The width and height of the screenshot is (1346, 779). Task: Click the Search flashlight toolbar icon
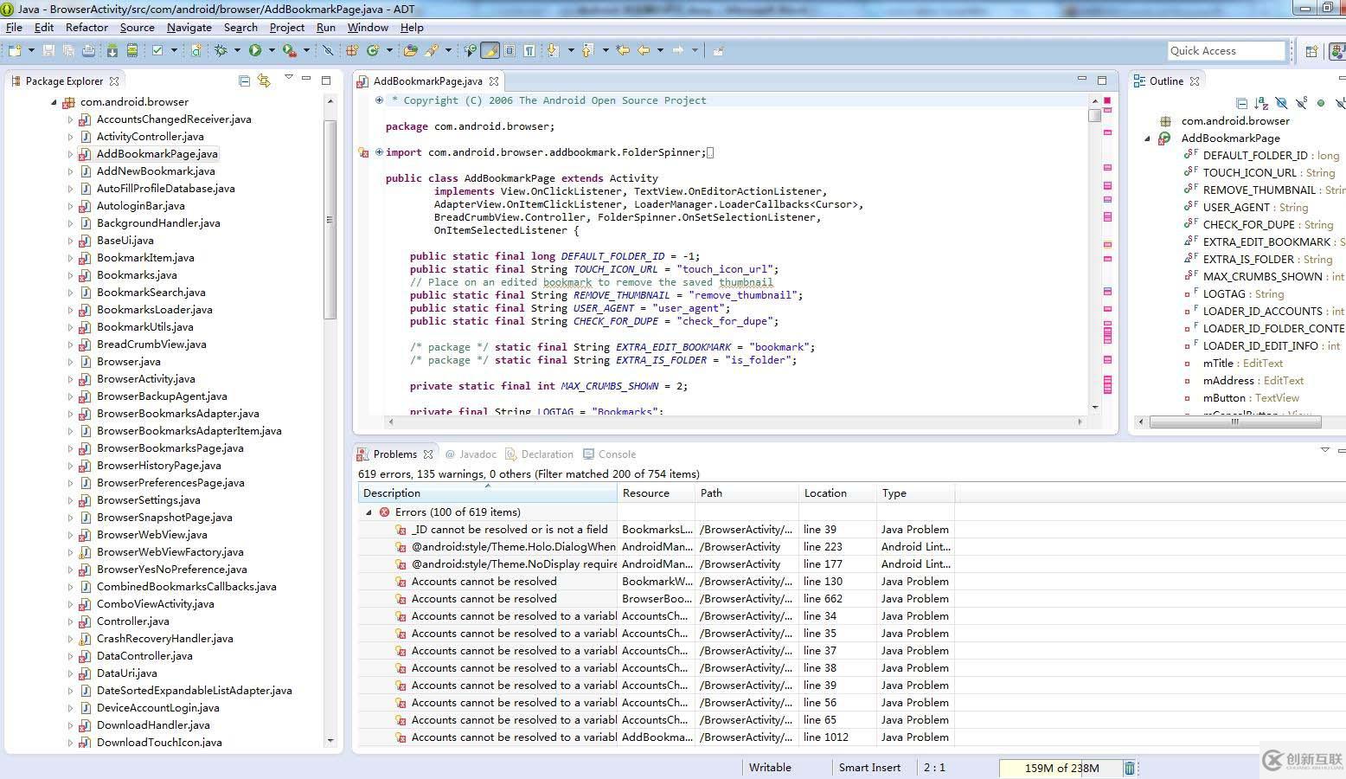[x=432, y=50]
